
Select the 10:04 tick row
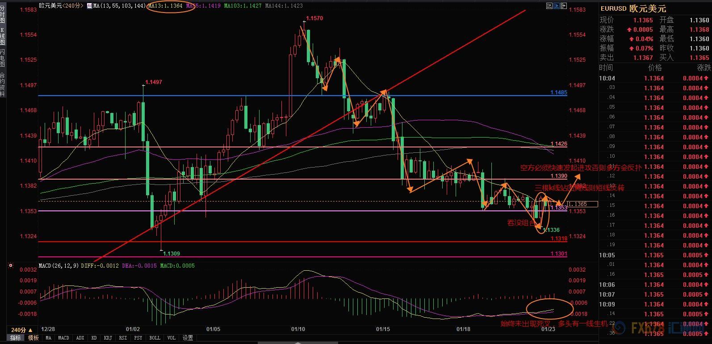pos(655,78)
